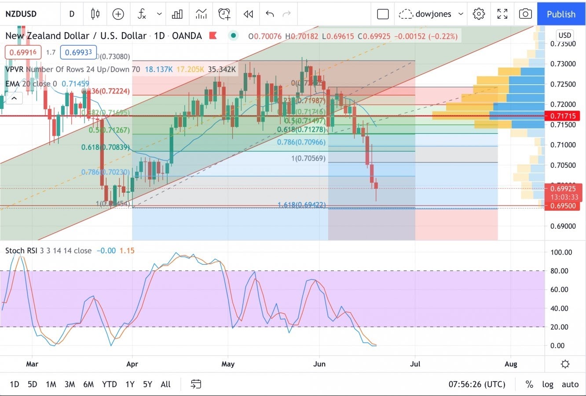Click the green market status dot
586x396 pixels.
233,36
